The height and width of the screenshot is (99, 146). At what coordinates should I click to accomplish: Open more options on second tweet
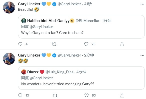click(142, 55)
